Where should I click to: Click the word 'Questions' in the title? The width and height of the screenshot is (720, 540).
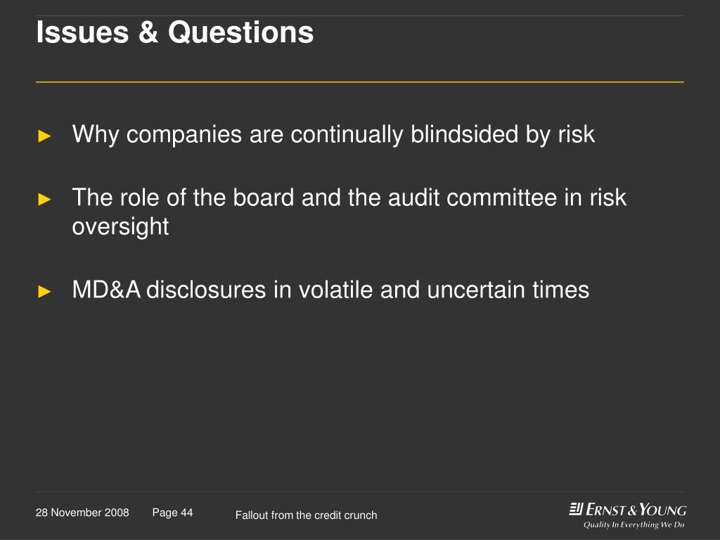click(x=240, y=32)
